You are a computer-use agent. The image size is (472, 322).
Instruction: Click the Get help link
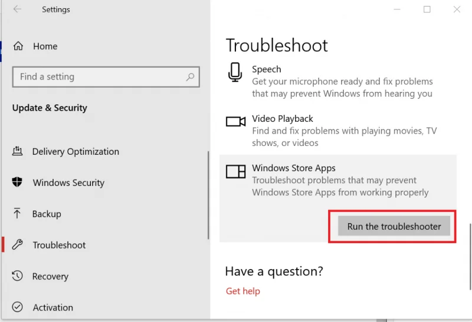[242, 291]
